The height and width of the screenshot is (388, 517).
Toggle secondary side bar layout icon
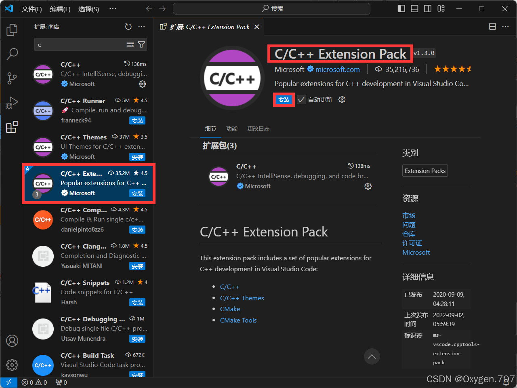[x=427, y=8]
